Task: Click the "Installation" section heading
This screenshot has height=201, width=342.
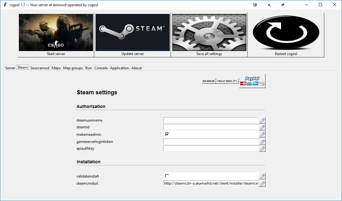Action: [88, 162]
